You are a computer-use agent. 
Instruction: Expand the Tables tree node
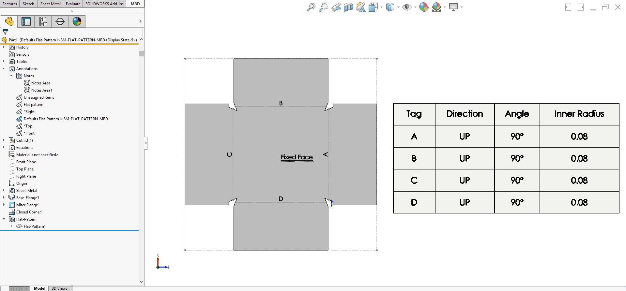[4, 62]
